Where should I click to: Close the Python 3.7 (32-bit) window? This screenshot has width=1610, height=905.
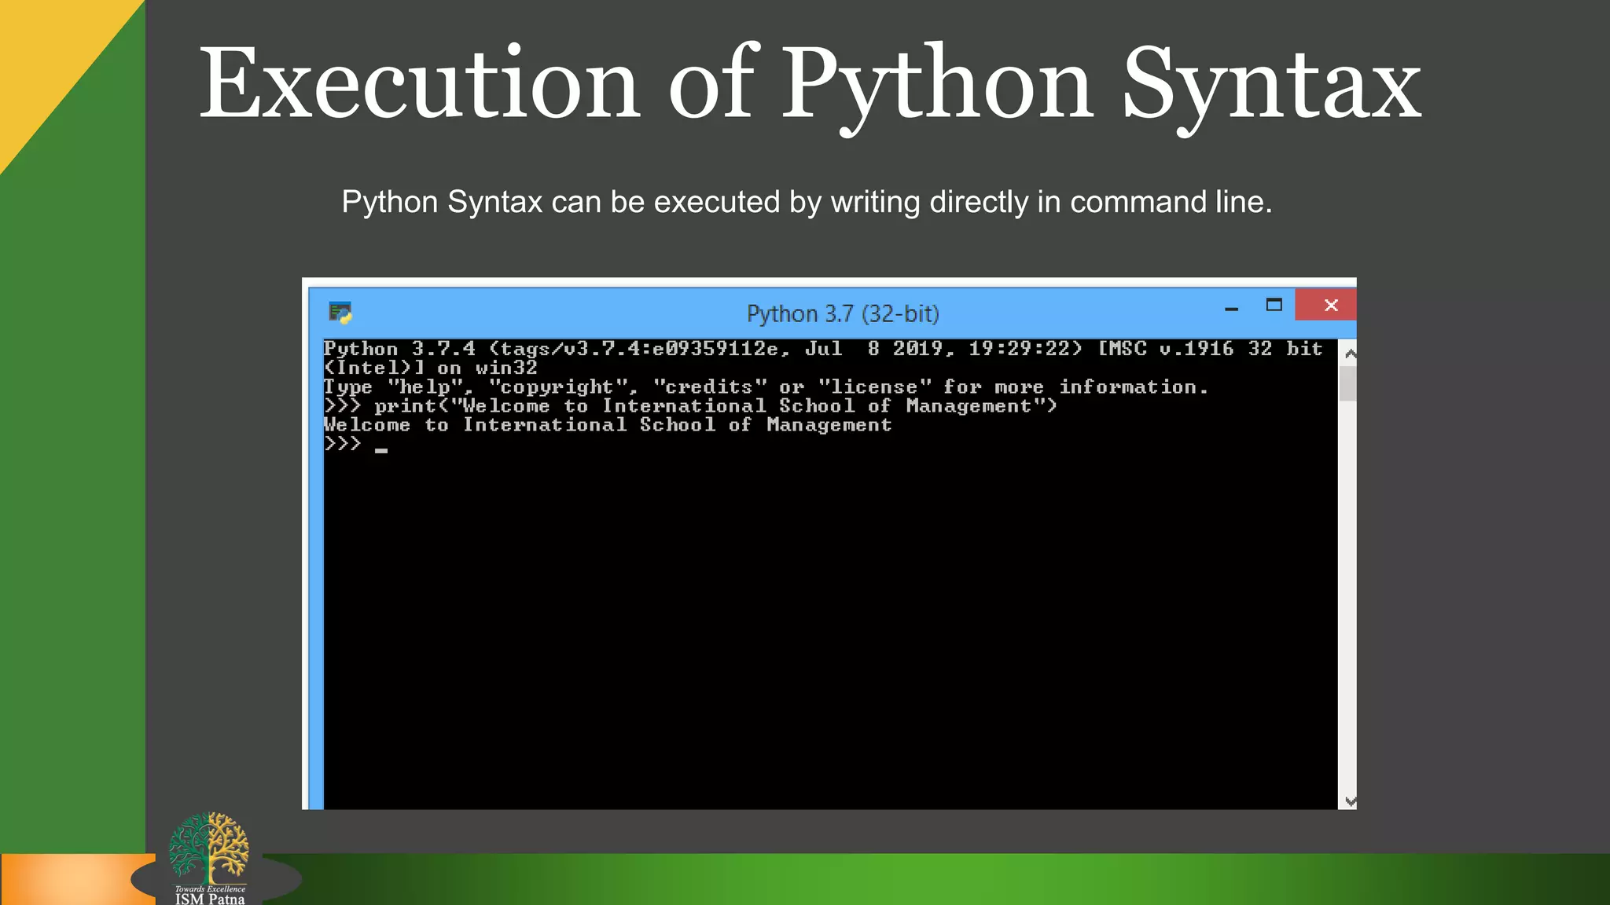click(1330, 305)
